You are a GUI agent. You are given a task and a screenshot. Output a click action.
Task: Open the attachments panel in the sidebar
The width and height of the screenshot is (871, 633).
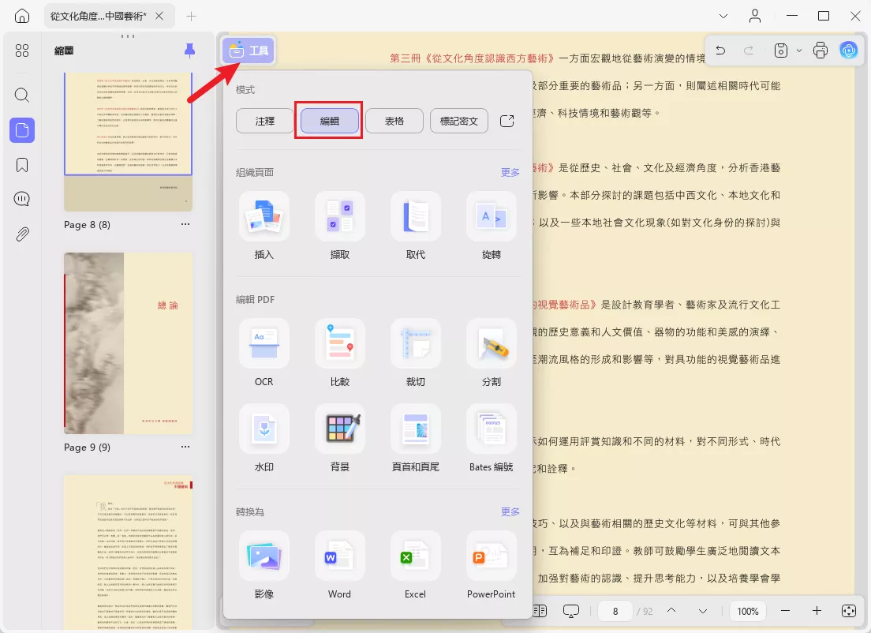coord(21,233)
